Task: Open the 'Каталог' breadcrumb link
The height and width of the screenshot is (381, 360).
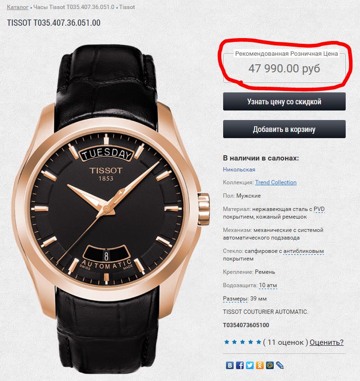Action: pos(18,7)
